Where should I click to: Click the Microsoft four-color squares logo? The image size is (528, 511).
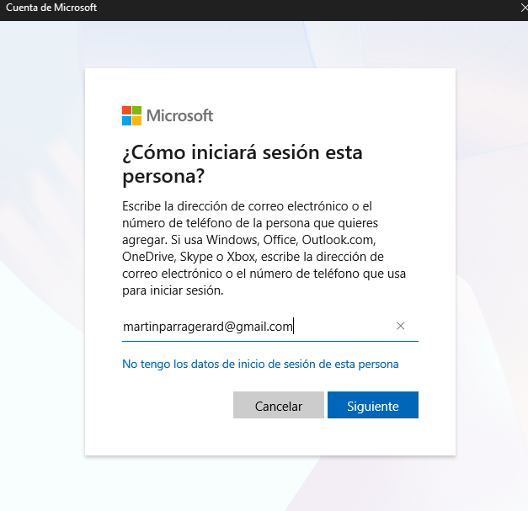coord(132,115)
